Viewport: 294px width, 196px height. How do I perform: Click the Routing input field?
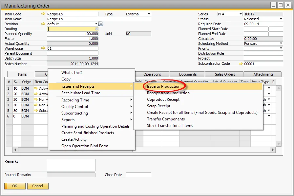[73, 29]
